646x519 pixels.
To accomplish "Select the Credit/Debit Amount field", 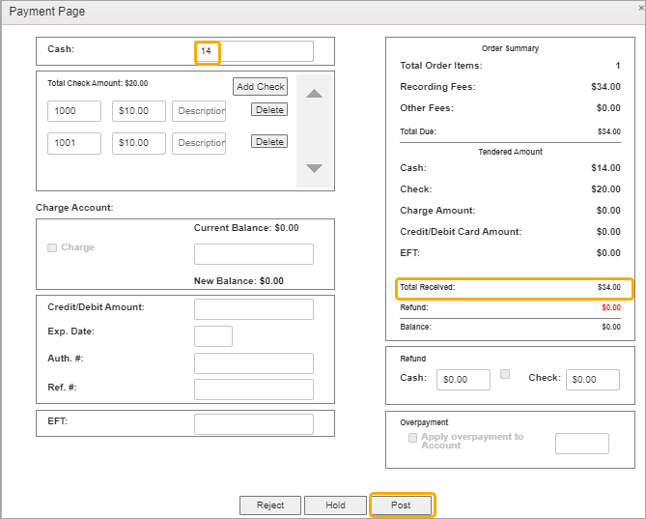I will pos(253,309).
